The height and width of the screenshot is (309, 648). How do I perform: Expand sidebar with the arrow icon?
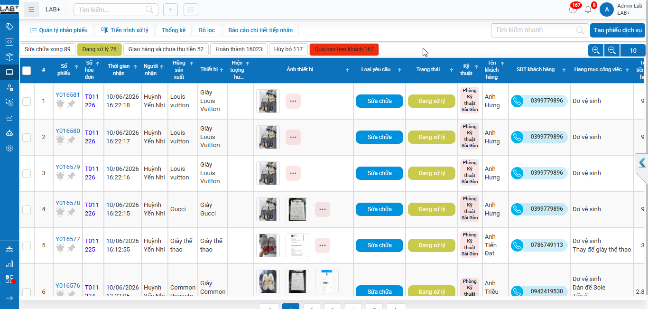coord(9,298)
